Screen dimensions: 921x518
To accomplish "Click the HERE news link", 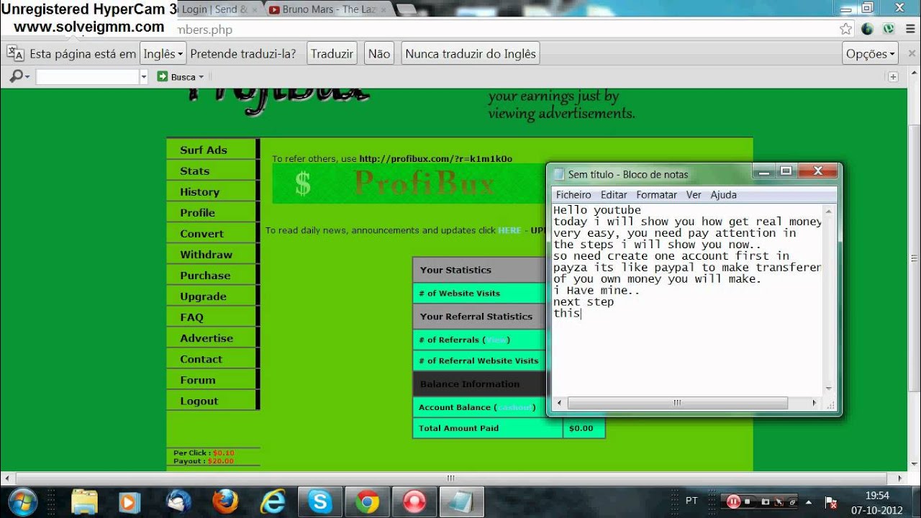I will [509, 230].
